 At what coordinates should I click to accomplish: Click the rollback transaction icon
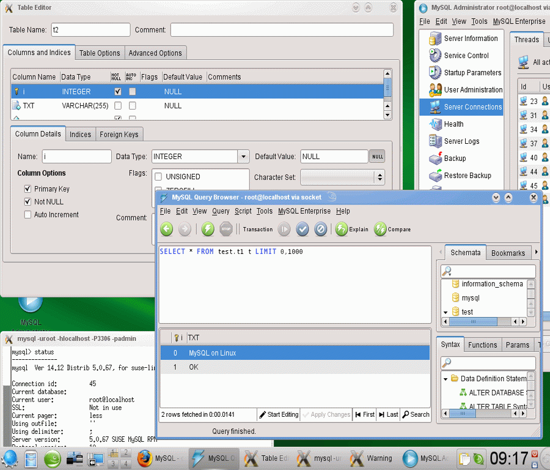[x=320, y=229]
